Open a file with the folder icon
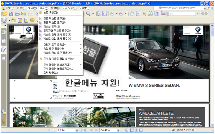The width and height of the screenshot is (215, 134). [5, 14]
